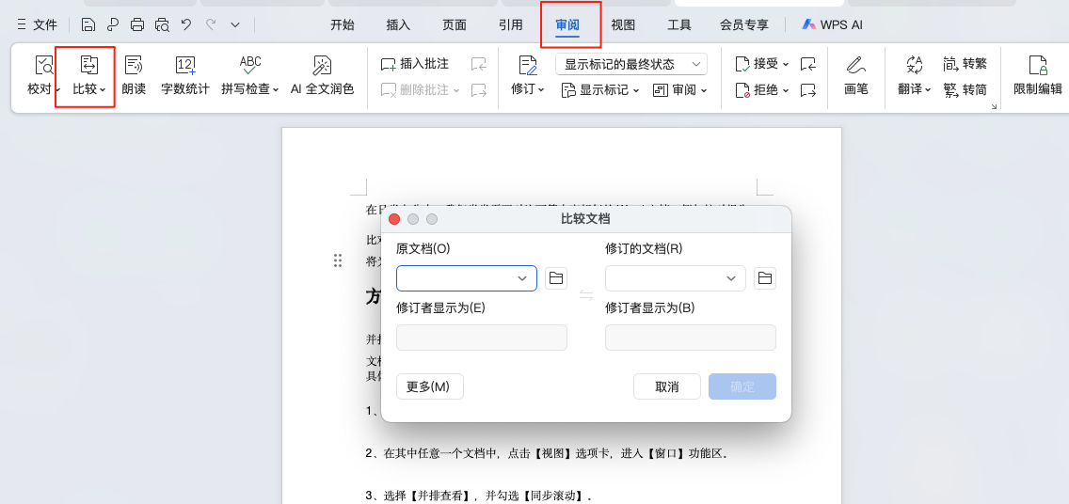Open the 比较 compare tool
The height and width of the screenshot is (504, 1069).
pyautogui.click(x=89, y=75)
